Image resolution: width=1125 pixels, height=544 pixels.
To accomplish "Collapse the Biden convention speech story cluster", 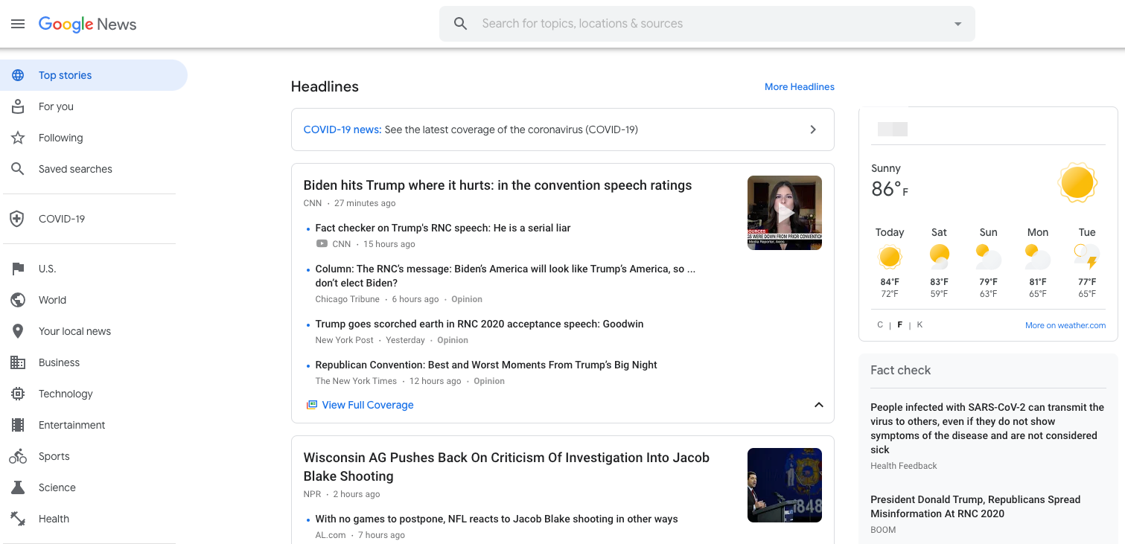I will (818, 404).
